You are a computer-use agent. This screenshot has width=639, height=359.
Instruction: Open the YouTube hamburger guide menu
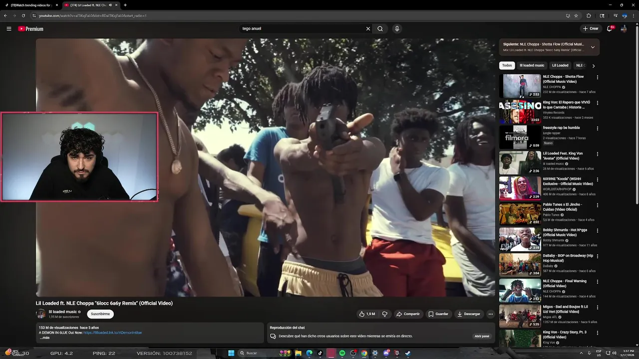pos(8,29)
